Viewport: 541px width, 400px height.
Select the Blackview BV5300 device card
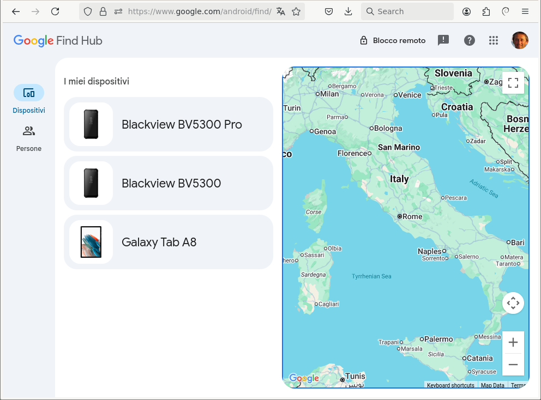tap(169, 183)
